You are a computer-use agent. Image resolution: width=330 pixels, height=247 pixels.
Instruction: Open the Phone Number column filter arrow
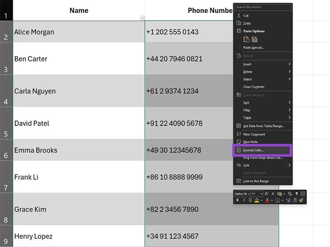(142, 18)
